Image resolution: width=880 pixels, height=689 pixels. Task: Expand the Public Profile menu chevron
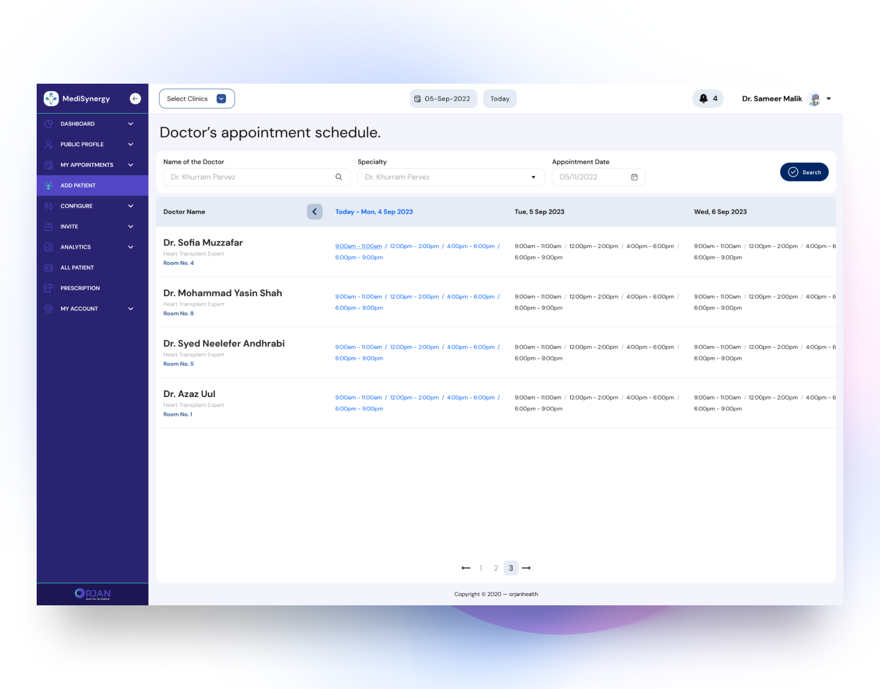131,144
